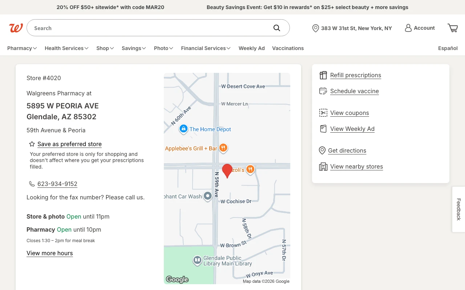This screenshot has width=465, height=290.
Task: Open the shopping cart
Action: (x=453, y=28)
